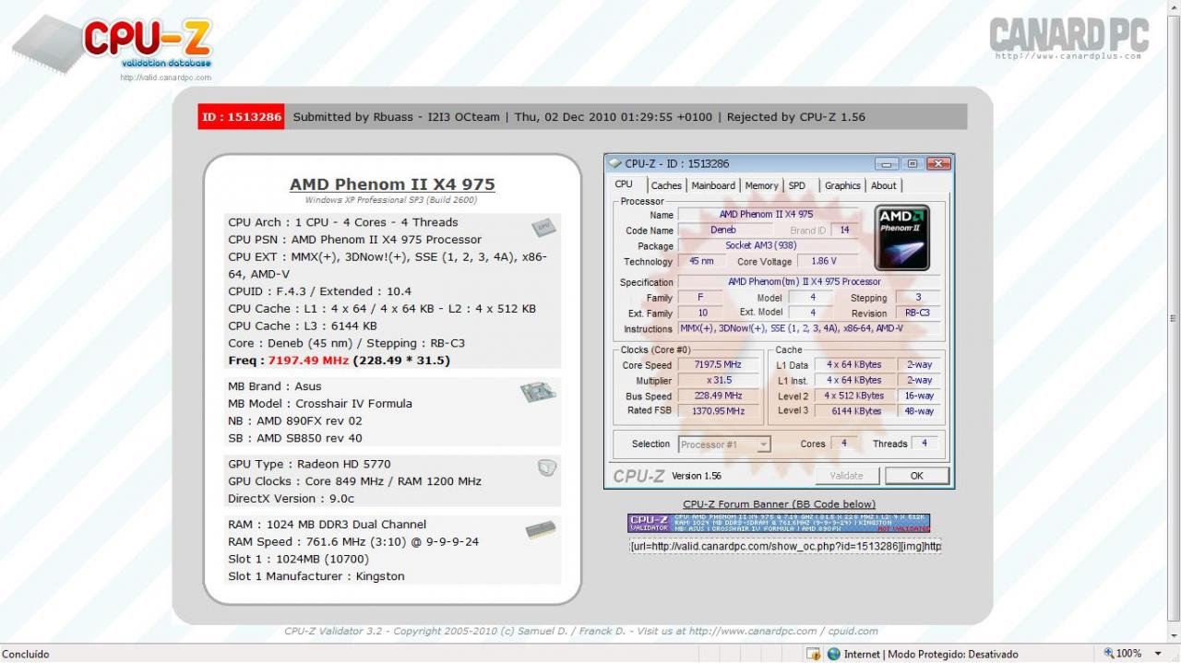
Task: Click the BB code URL text field
Action: click(x=784, y=546)
